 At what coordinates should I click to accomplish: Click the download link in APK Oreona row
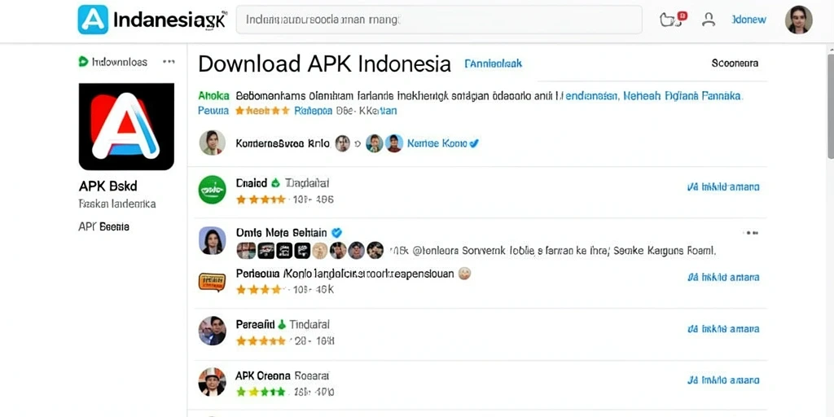tap(723, 380)
